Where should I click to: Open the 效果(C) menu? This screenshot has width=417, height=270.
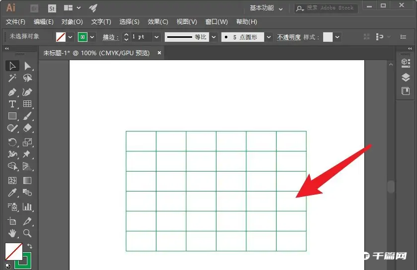click(x=158, y=22)
